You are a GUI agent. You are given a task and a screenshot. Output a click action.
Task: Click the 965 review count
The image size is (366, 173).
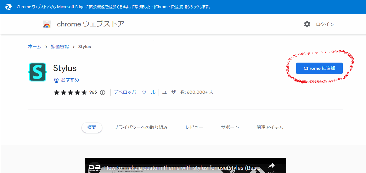[x=93, y=92]
